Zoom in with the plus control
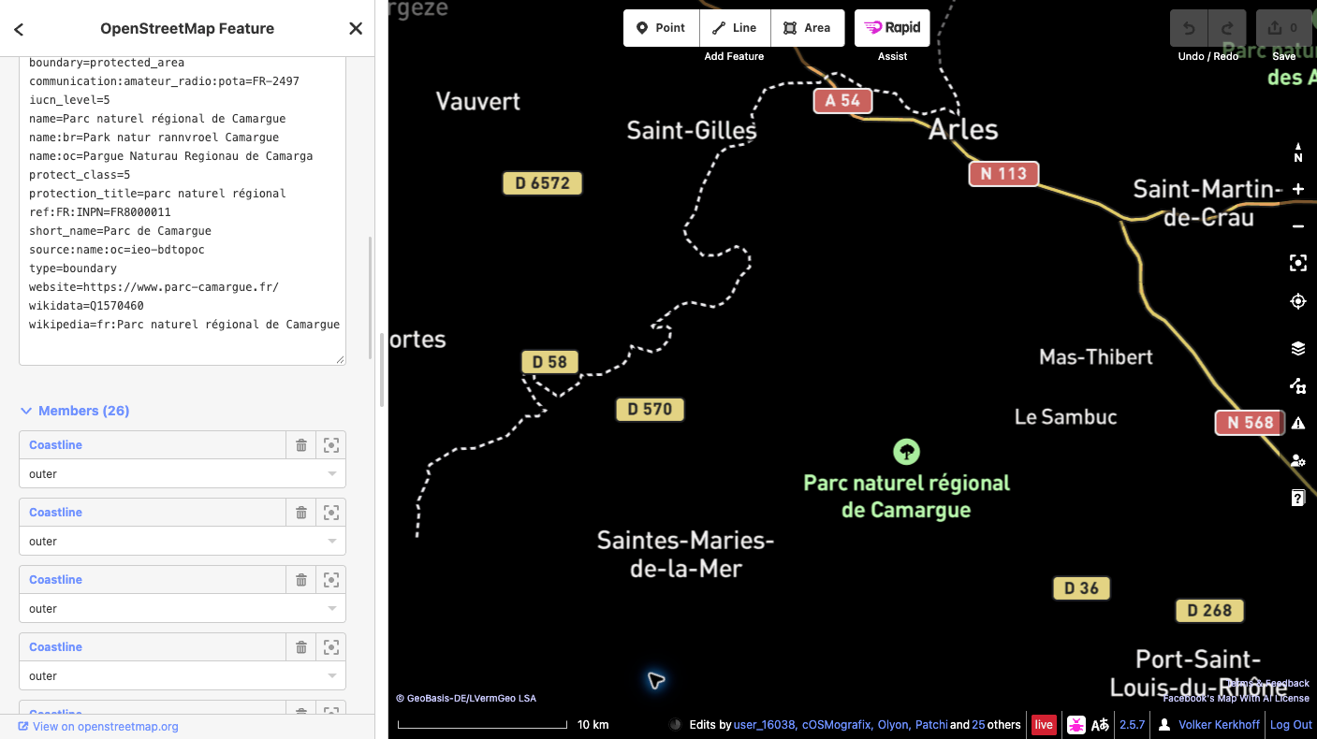Viewport: 1317px width, 739px height. [x=1298, y=189]
